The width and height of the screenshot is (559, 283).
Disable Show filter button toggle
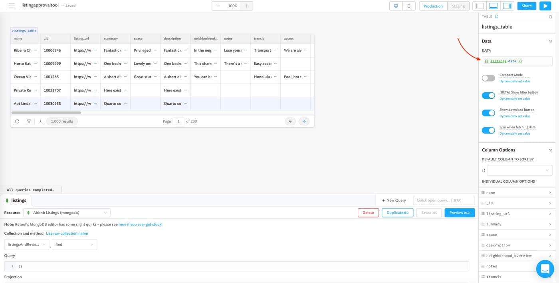pos(488,95)
